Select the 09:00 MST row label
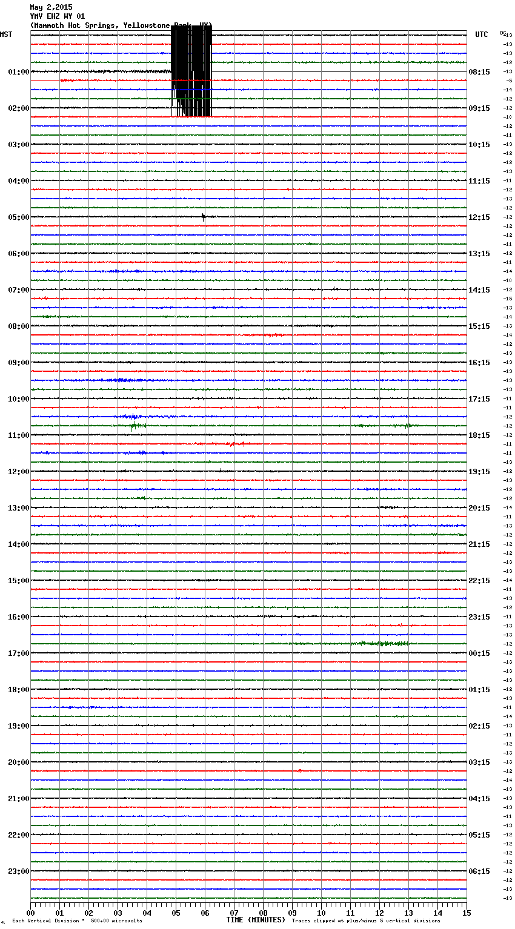Image resolution: width=515 pixels, height=929 pixels. (x=19, y=363)
